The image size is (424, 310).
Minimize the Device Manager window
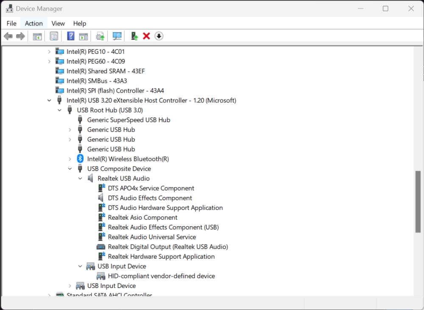click(360, 8)
